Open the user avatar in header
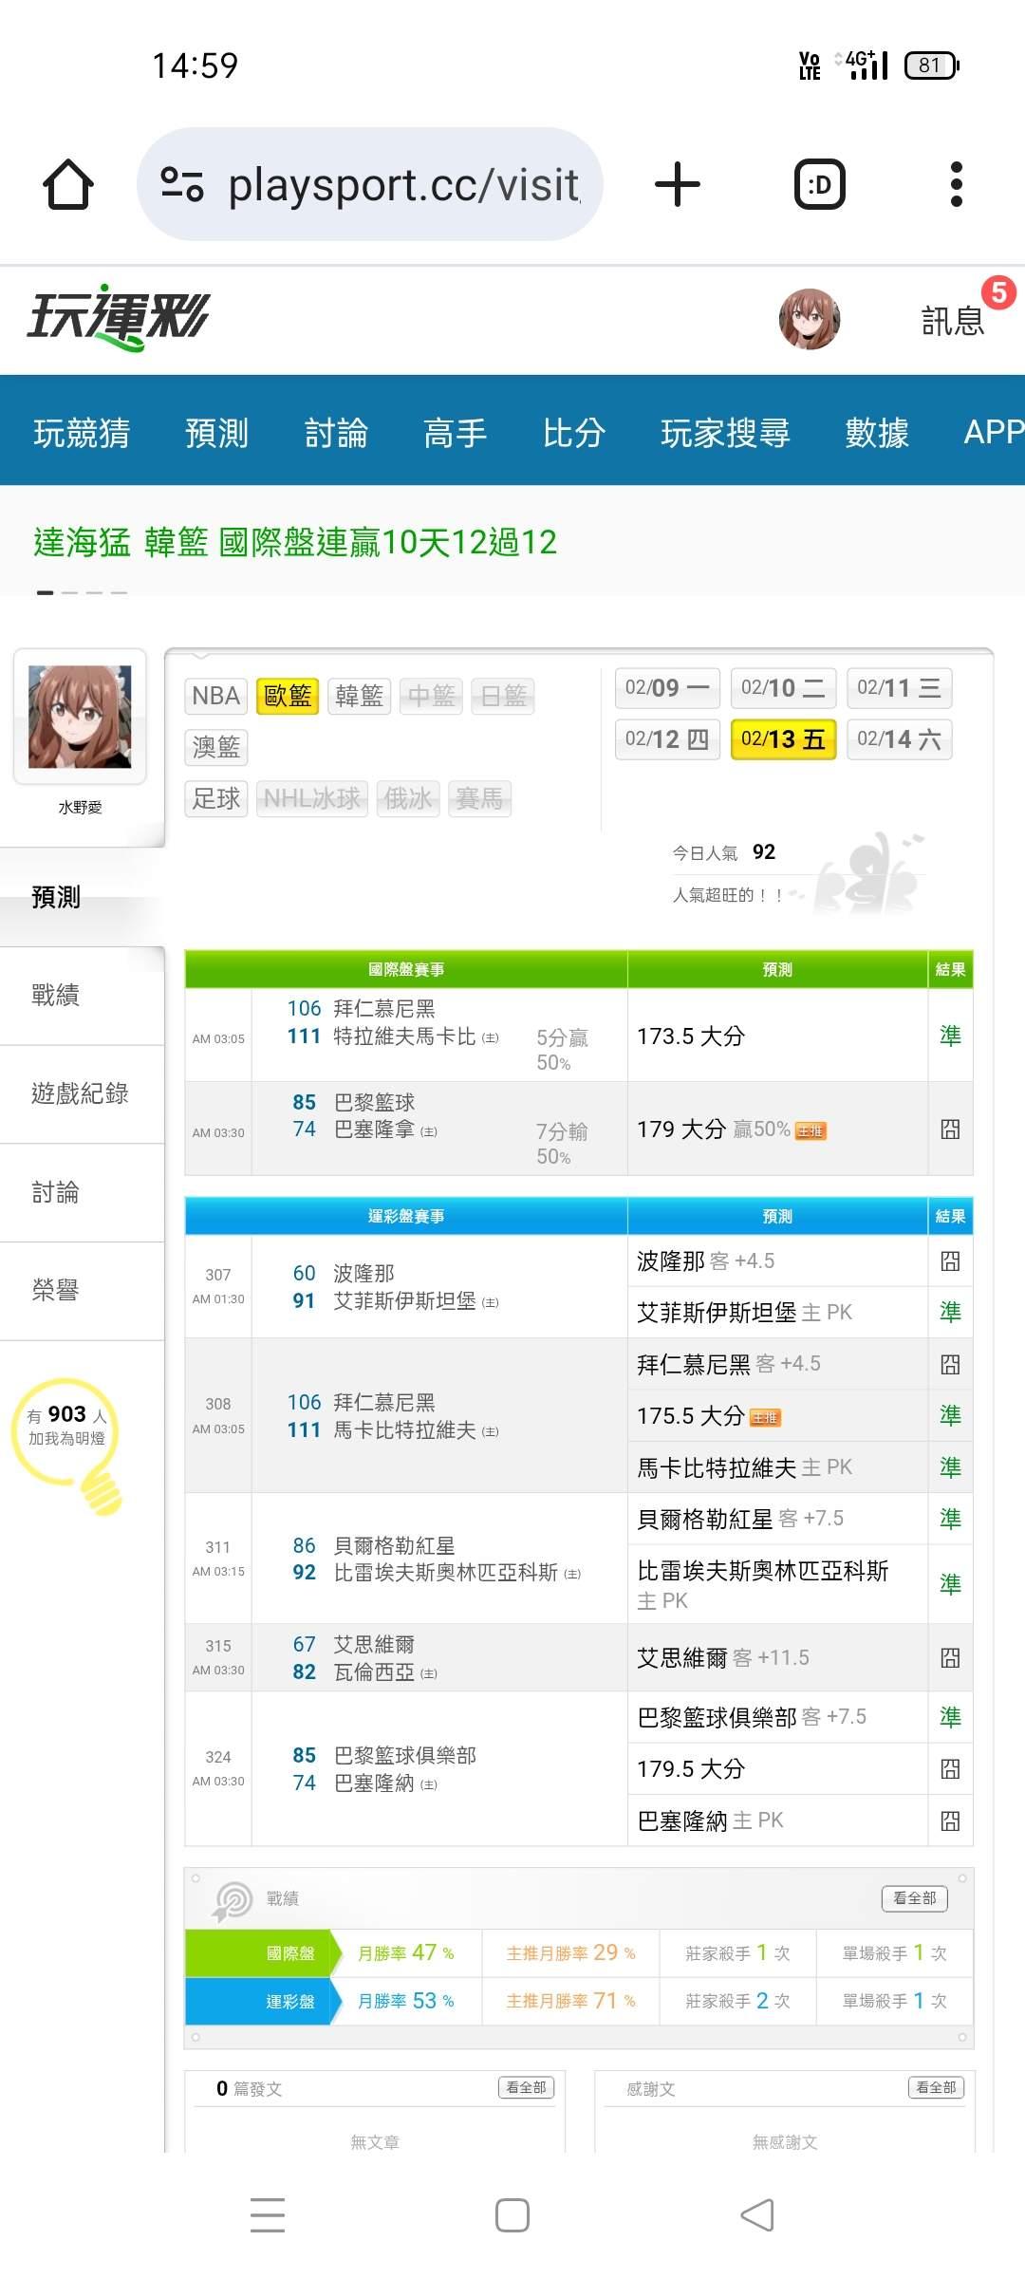The height and width of the screenshot is (2278, 1025). pyautogui.click(x=810, y=319)
